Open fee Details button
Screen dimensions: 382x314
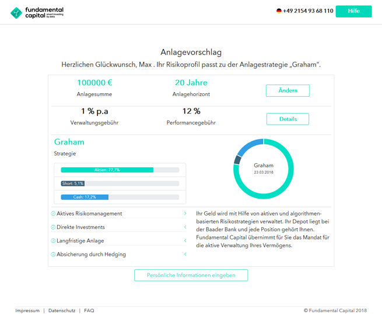[x=288, y=119]
